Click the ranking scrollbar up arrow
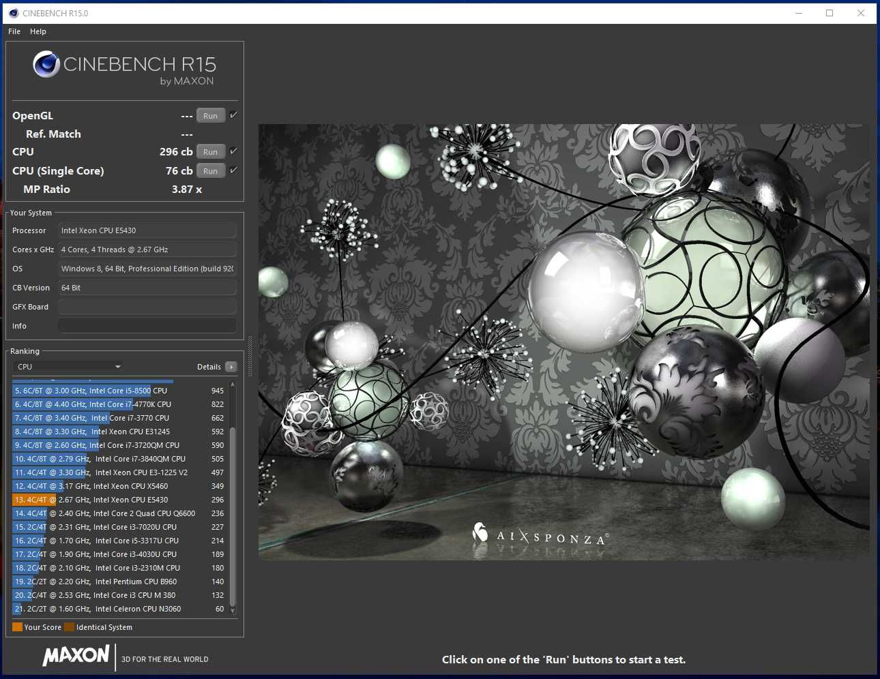This screenshot has width=880, height=679. pyautogui.click(x=233, y=384)
